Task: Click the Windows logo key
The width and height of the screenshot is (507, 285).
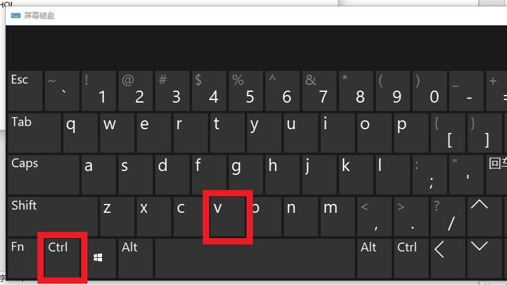Action: click(98, 258)
